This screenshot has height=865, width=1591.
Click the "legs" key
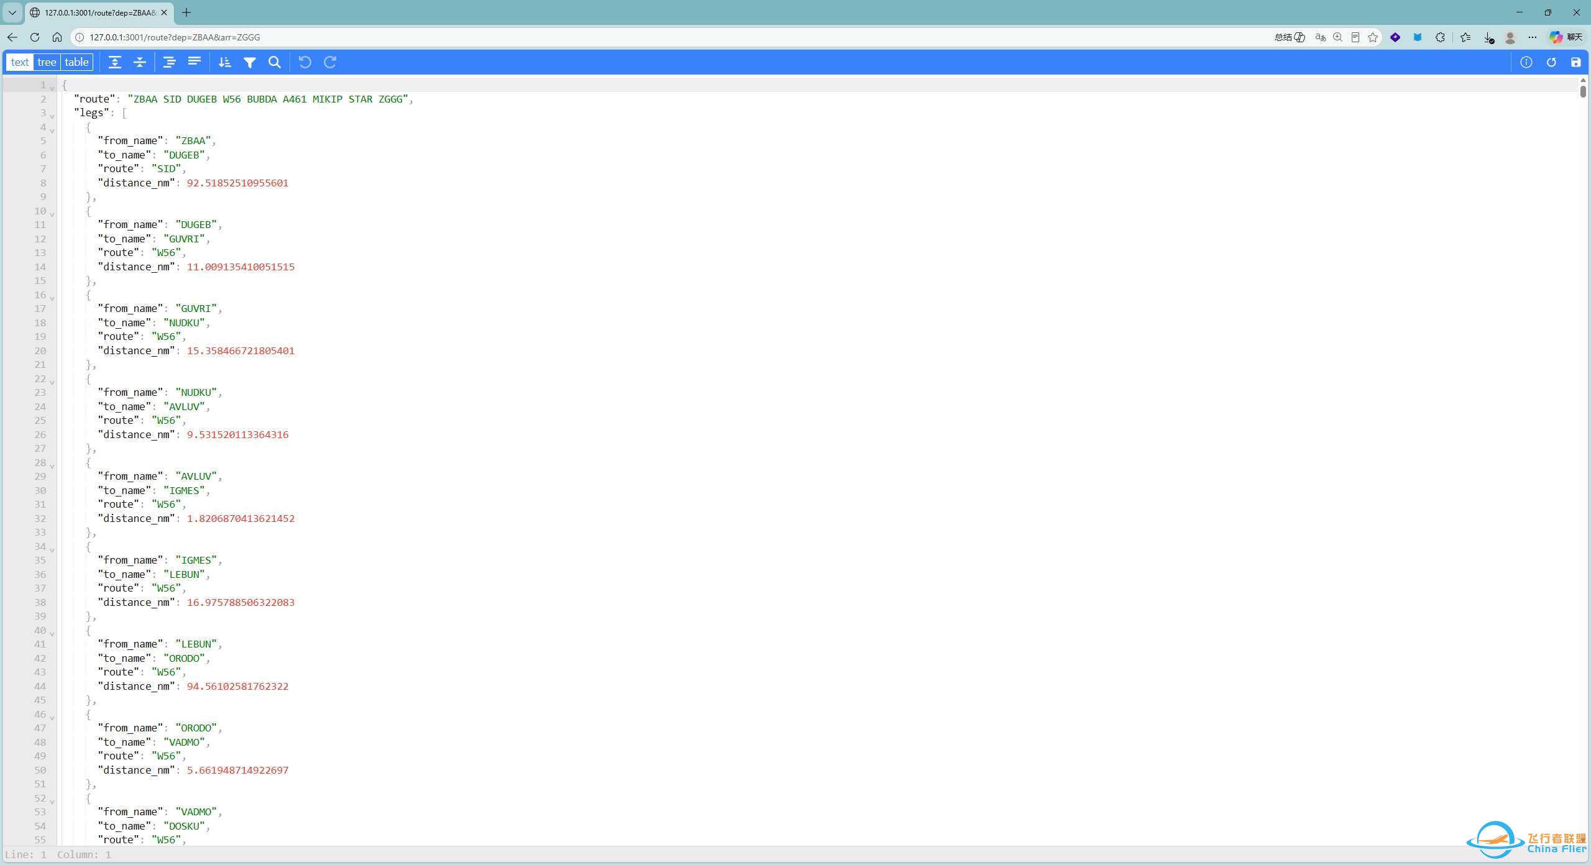tap(91, 112)
